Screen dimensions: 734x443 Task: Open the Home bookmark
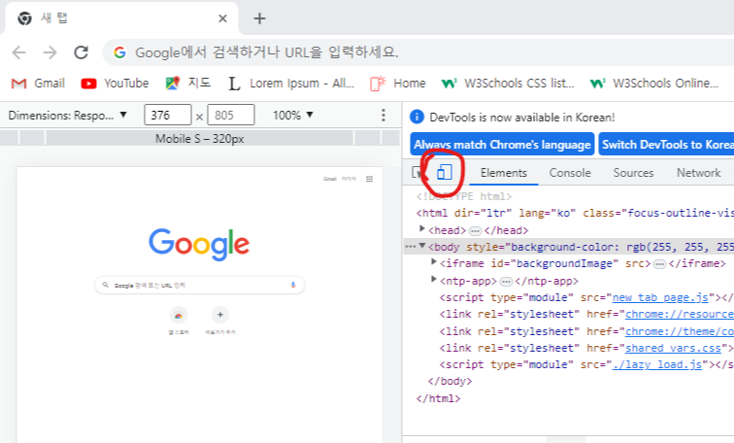coord(398,84)
